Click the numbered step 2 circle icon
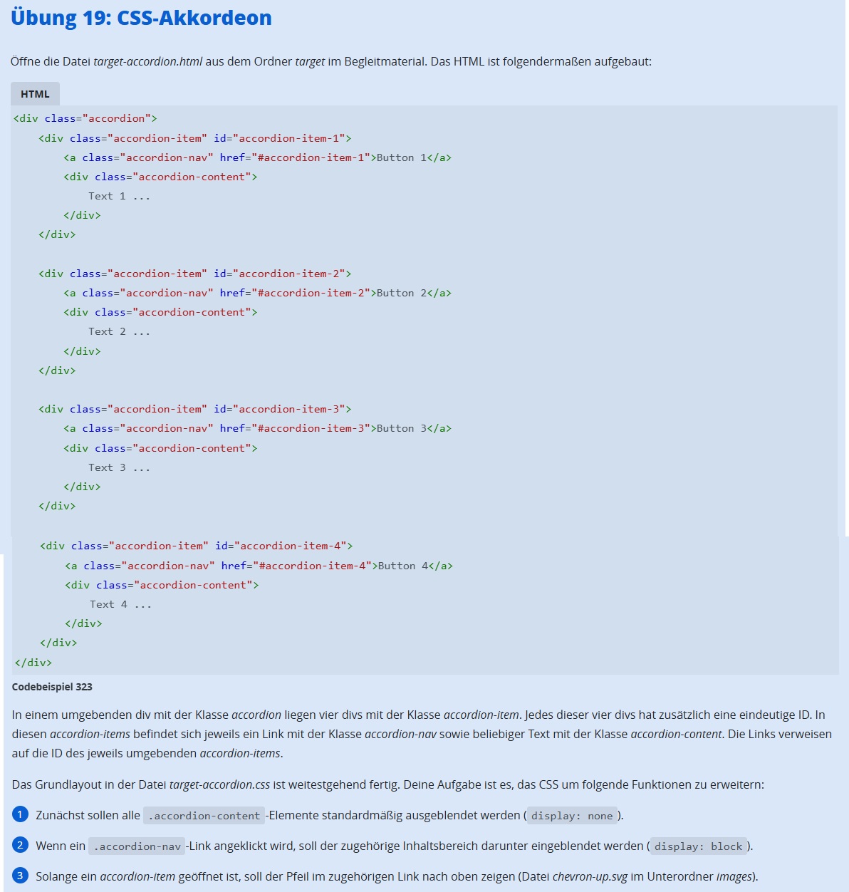Viewport: 849px width, 892px height. tap(20, 845)
